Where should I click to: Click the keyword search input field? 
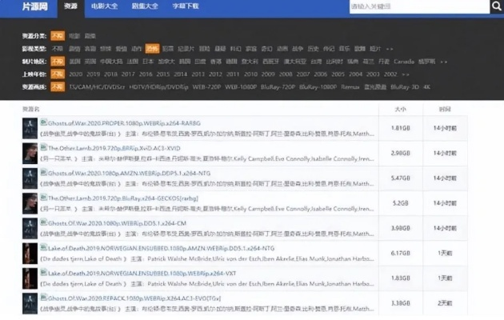(x=416, y=7)
